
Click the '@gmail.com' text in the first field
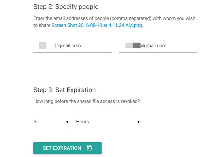(68, 46)
